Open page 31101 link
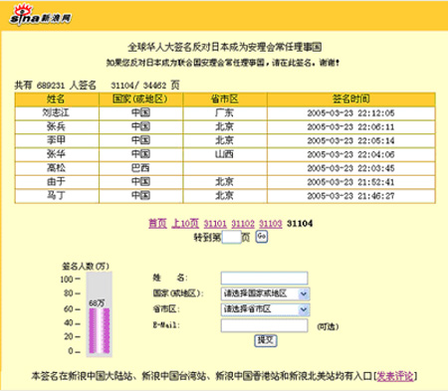Image resolution: width=448 pixels, height=391 pixels. [x=215, y=224]
